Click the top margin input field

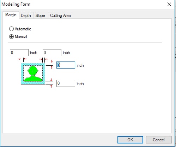click(66, 65)
